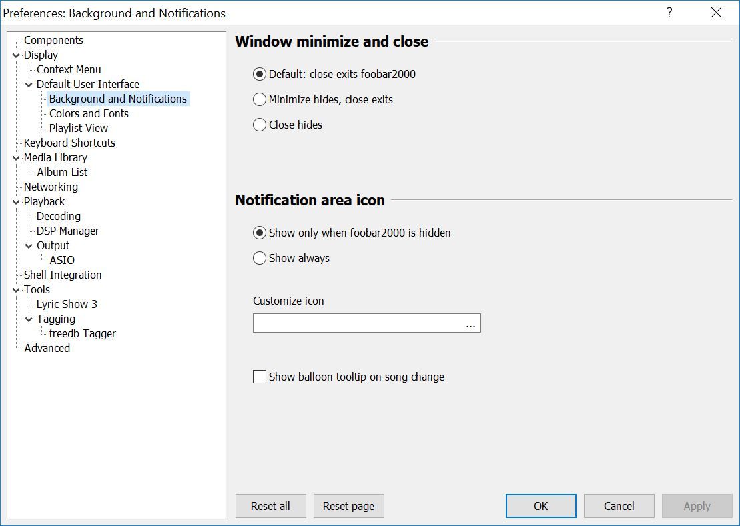Collapse the Default User Interface node

29,85
